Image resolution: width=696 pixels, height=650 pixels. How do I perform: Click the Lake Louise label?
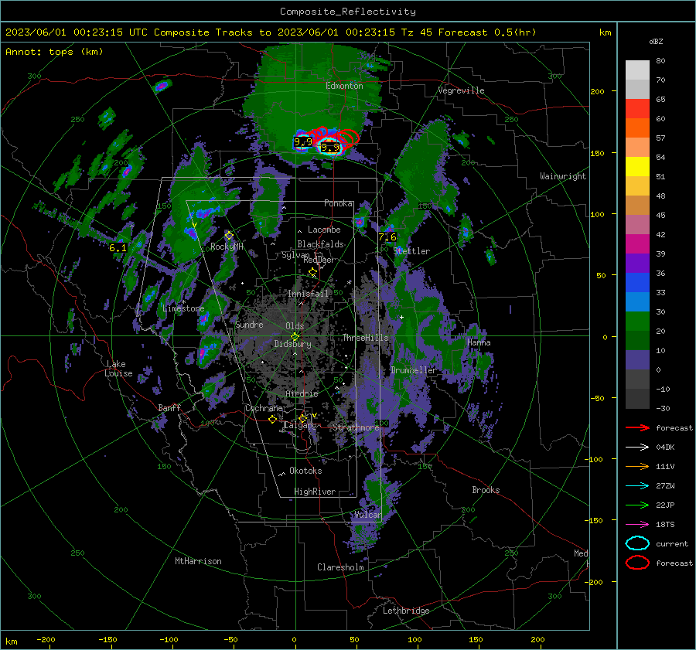point(118,369)
